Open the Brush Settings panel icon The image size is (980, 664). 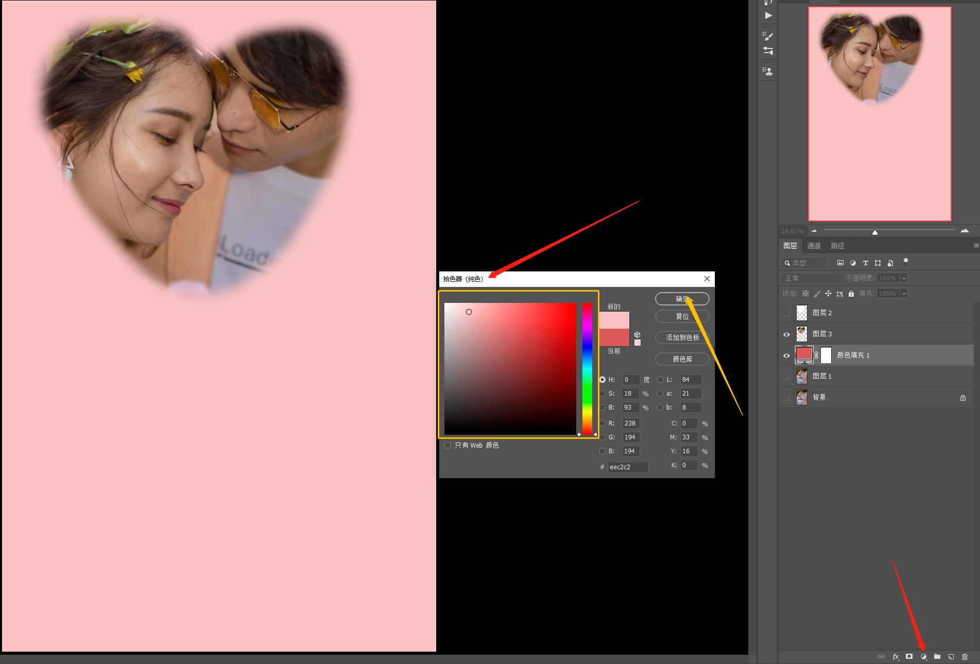(x=768, y=37)
